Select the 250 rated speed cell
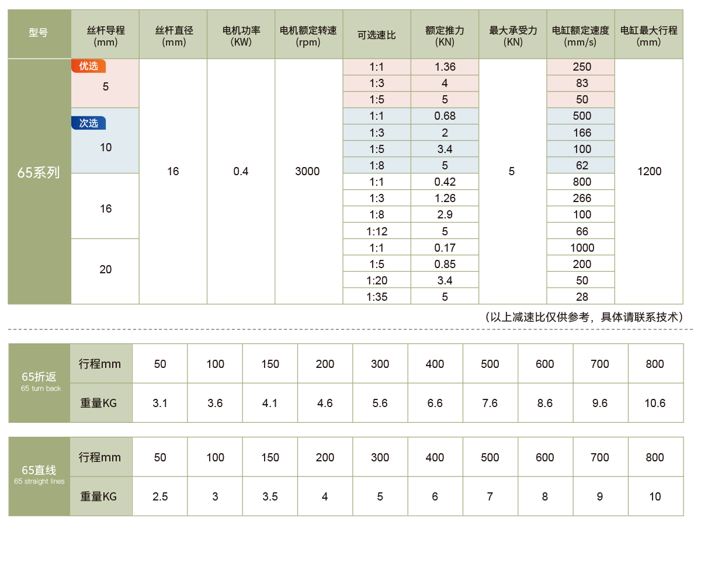 pyautogui.click(x=581, y=67)
